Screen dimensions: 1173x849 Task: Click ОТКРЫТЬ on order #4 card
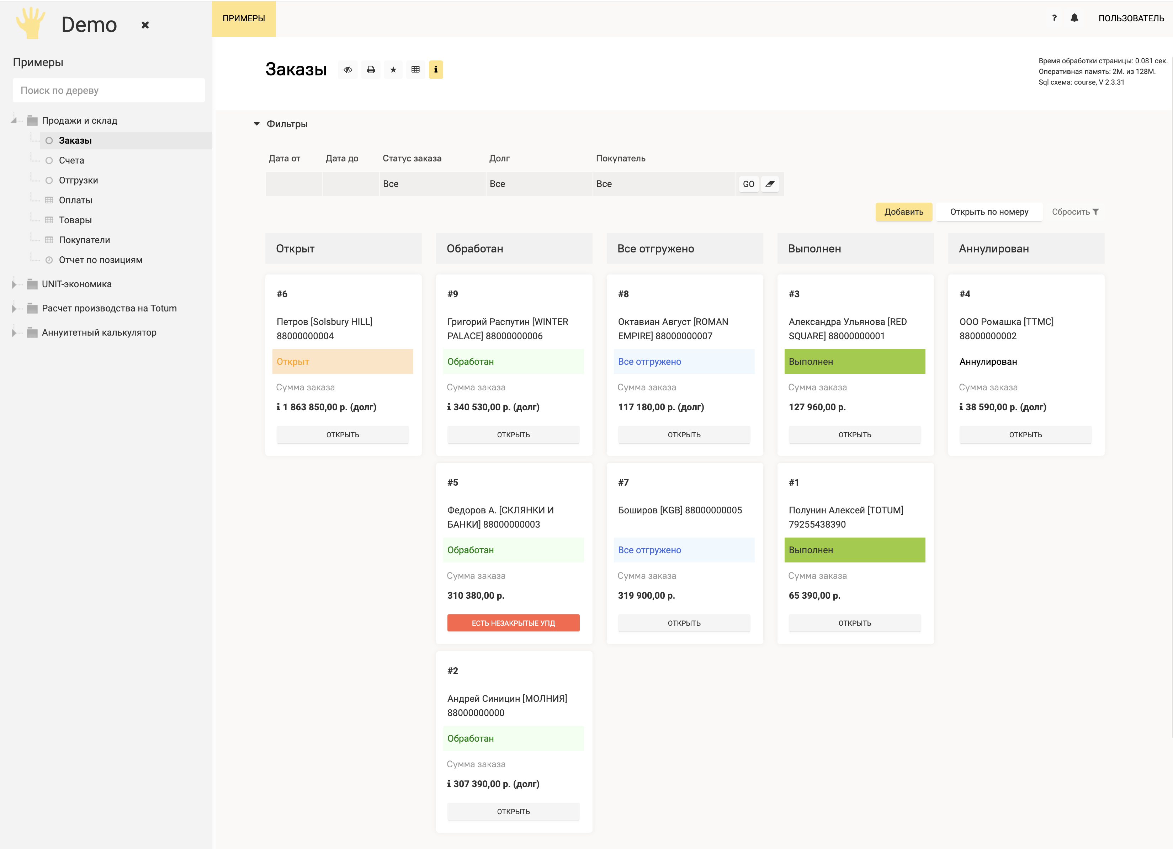[x=1025, y=435]
